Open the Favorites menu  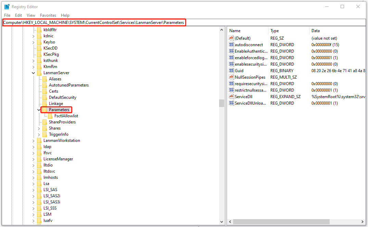point(48,15)
